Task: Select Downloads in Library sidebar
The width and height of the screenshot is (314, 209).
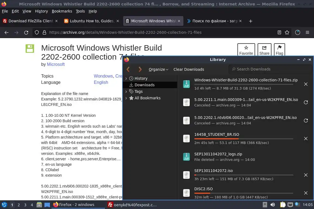Action: (x=150, y=85)
